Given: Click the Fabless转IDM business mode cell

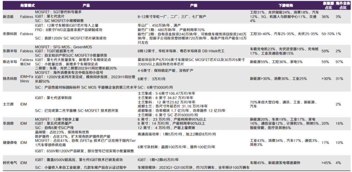Looking at the screenshot, I should point(26,62).
